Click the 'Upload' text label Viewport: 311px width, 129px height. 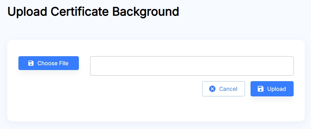click(x=277, y=89)
